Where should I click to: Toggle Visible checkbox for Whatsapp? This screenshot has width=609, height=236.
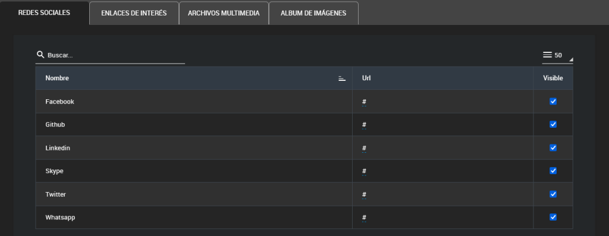point(553,217)
